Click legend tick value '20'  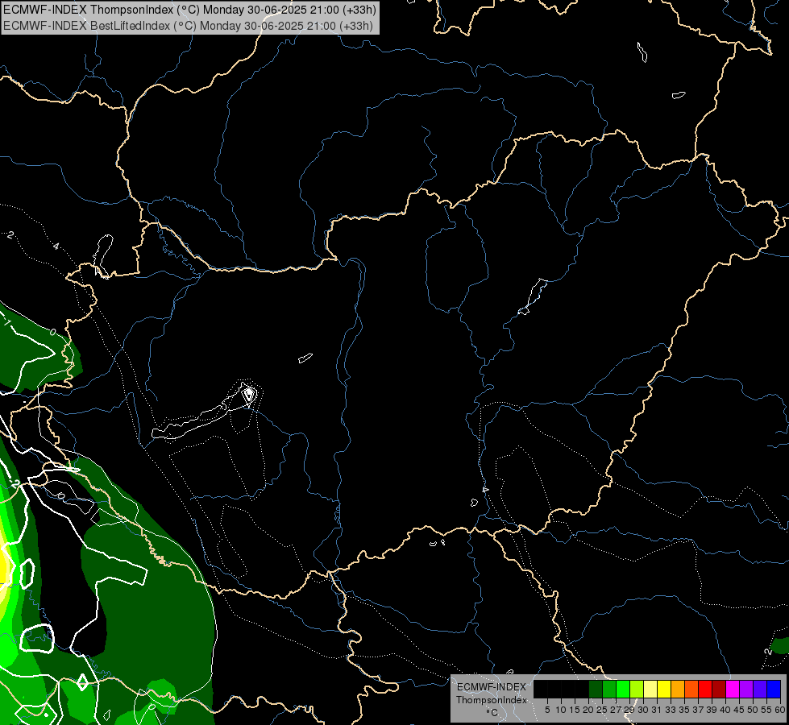click(588, 710)
